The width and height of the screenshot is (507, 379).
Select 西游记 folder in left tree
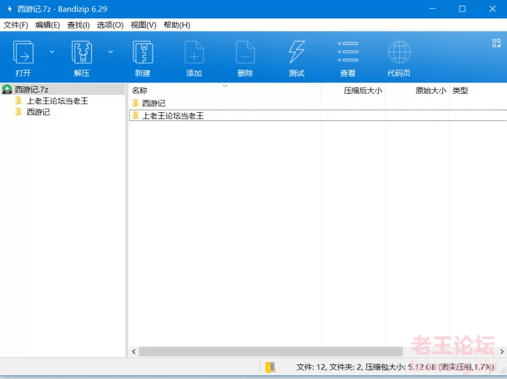pos(38,112)
